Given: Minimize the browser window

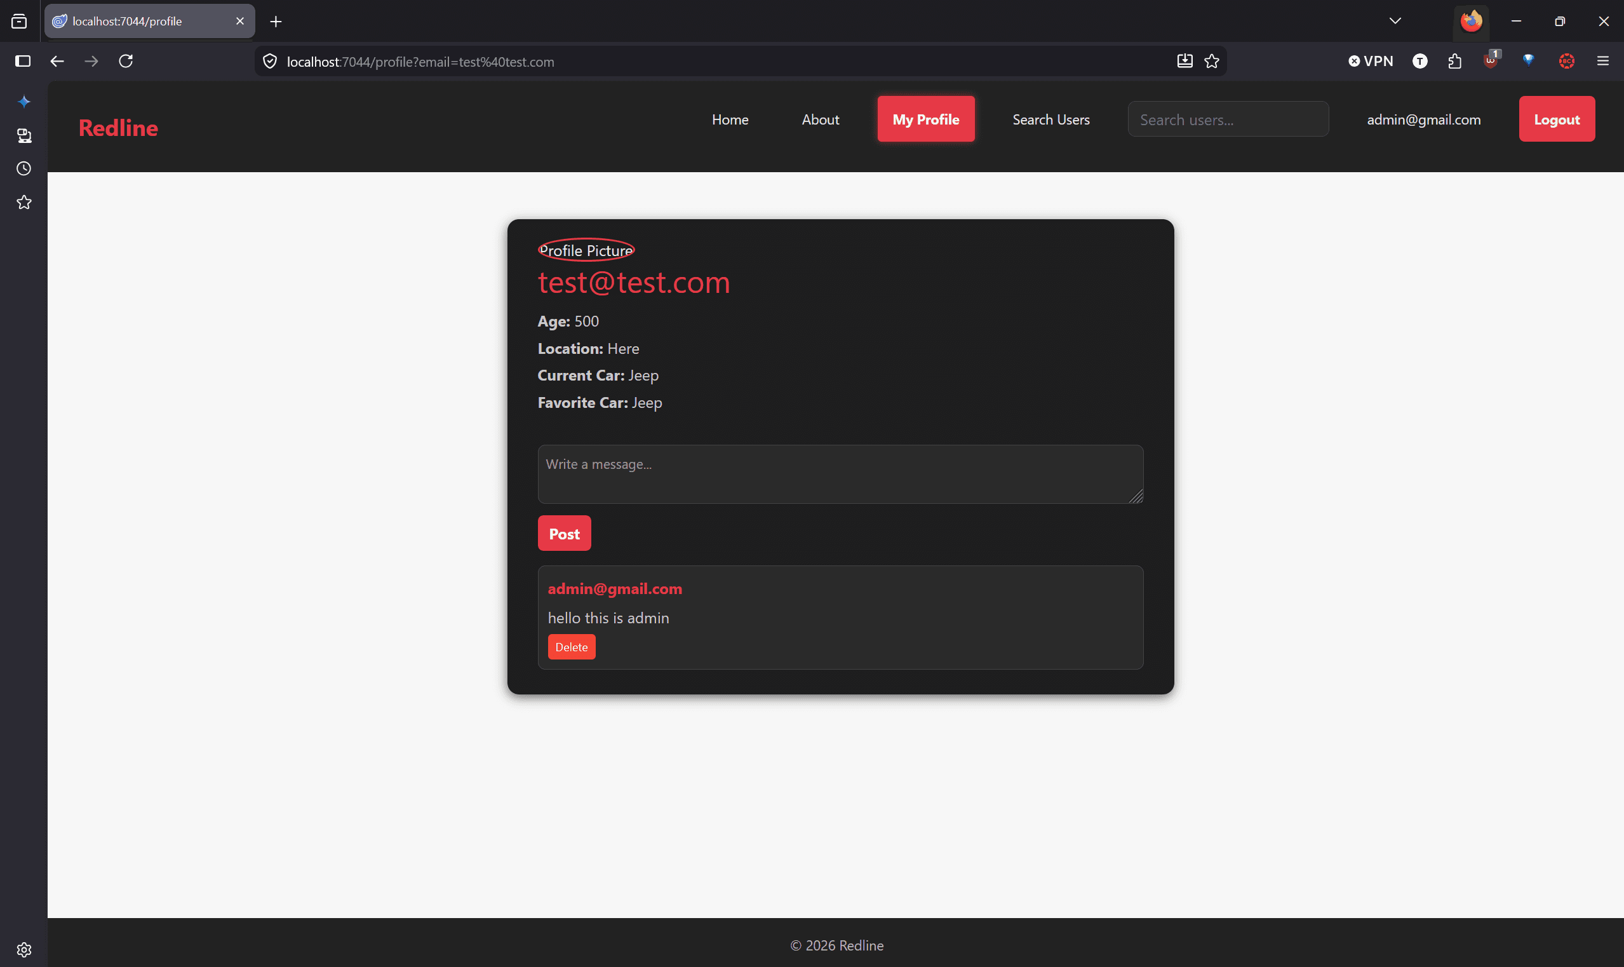Looking at the screenshot, I should [x=1516, y=22].
